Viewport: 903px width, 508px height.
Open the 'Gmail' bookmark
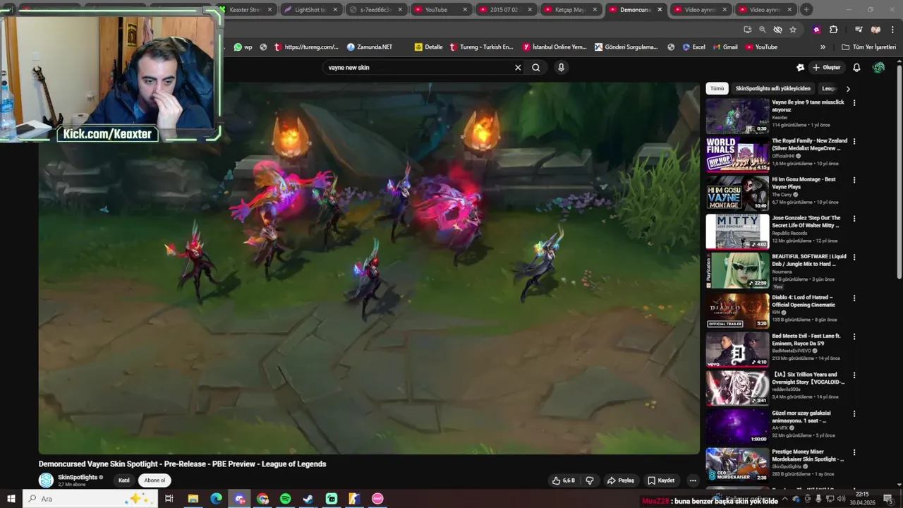725,47
